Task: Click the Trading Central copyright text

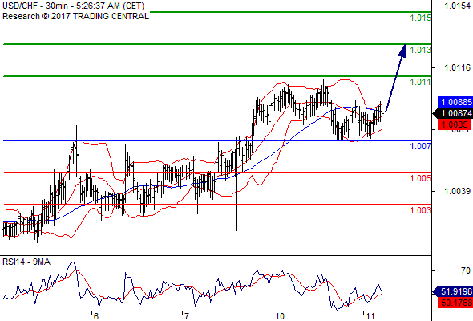Action: [x=75, y=16]
